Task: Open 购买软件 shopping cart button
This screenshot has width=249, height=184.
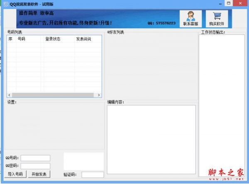Action: [x=217, y=19]
